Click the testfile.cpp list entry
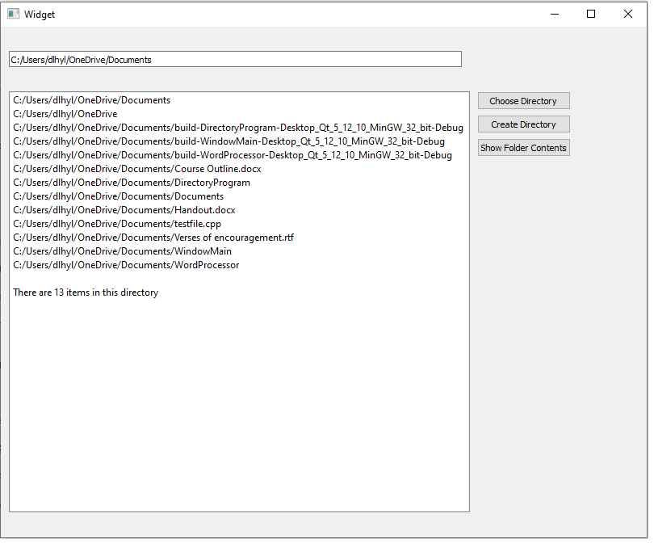654x543 pixels. 114,223
